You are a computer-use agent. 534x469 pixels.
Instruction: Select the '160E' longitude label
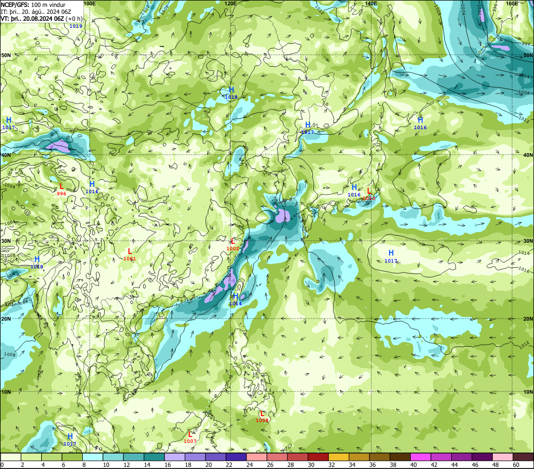tap(512, 3)
